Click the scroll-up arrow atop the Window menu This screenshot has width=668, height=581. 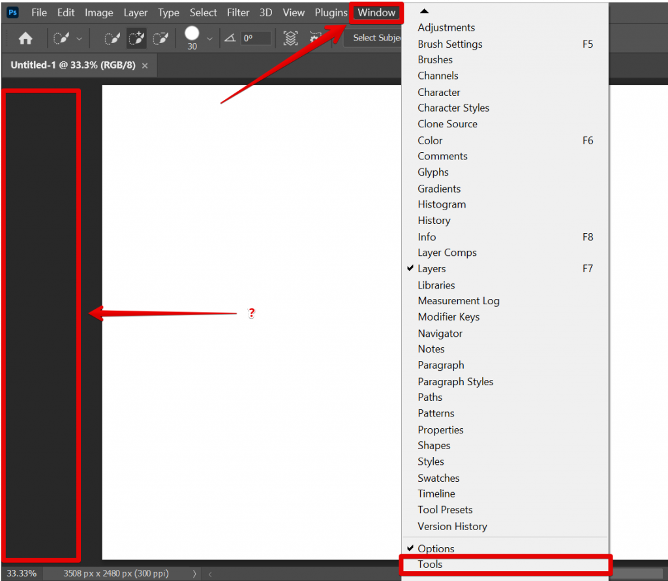(423, 10)
